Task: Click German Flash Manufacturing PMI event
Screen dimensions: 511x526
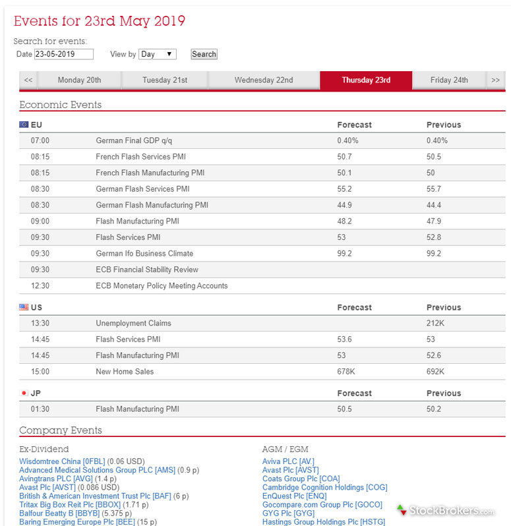Action: [152, 205]
